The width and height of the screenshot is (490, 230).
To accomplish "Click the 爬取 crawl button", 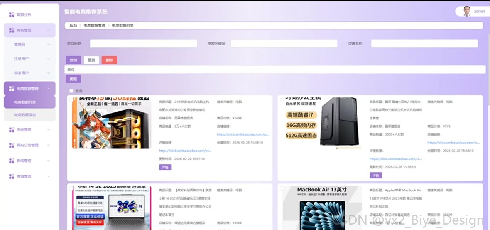I will tap(73, 79).
